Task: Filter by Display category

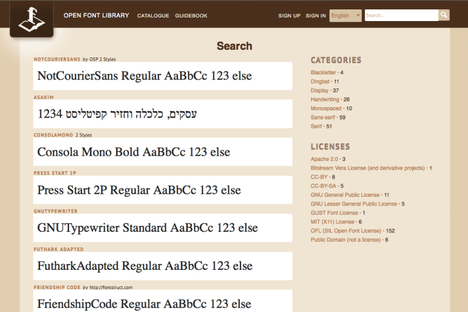Action: point(319,91)
